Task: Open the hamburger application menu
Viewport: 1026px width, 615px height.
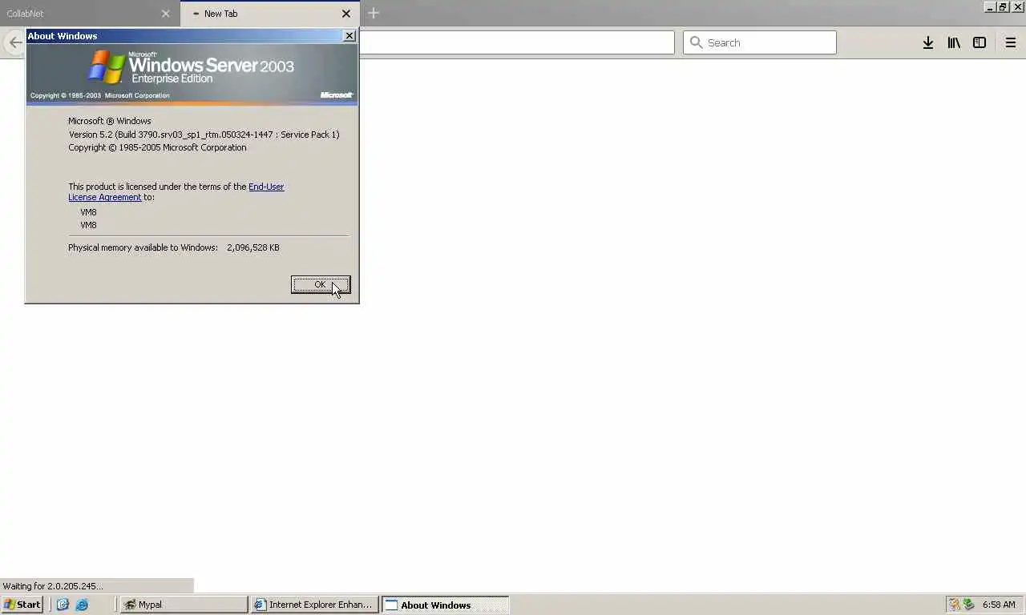Action: point(1011,42)
